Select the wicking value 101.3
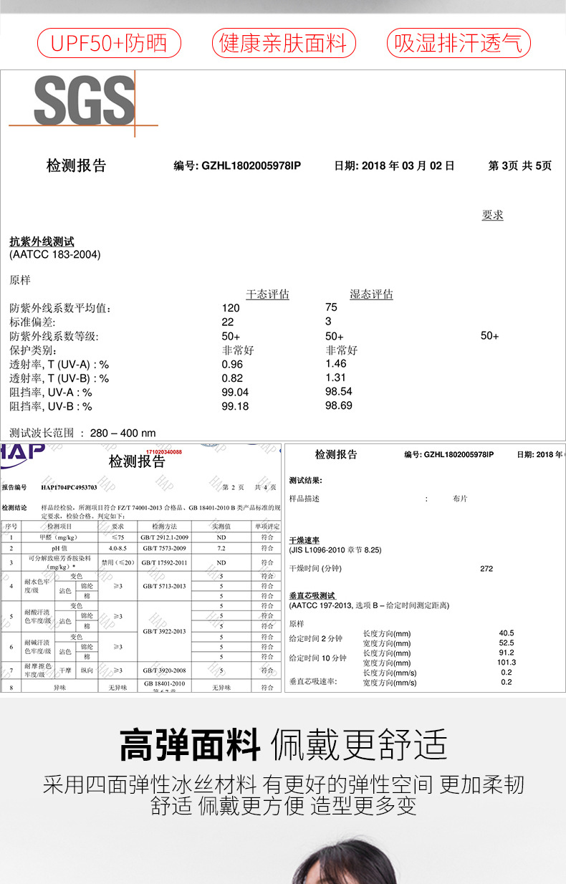 tap(507, 662)
